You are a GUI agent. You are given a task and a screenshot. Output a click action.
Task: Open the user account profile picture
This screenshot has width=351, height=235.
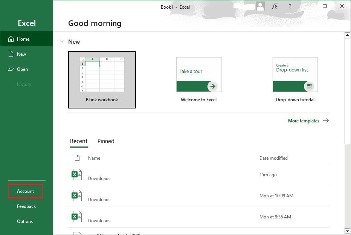[260, 6]
